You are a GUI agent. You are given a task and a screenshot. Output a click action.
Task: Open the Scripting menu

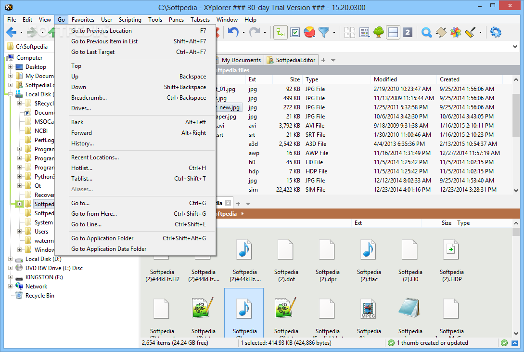pyautogui.click(x=130, y=20)
